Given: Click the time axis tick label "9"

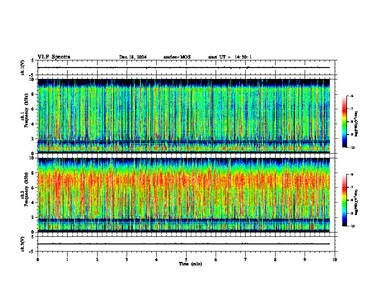Looking at the screenshot, I should [x=305, y=260].
